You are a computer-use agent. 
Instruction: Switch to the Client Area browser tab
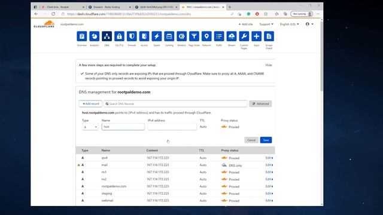[63, 7]
